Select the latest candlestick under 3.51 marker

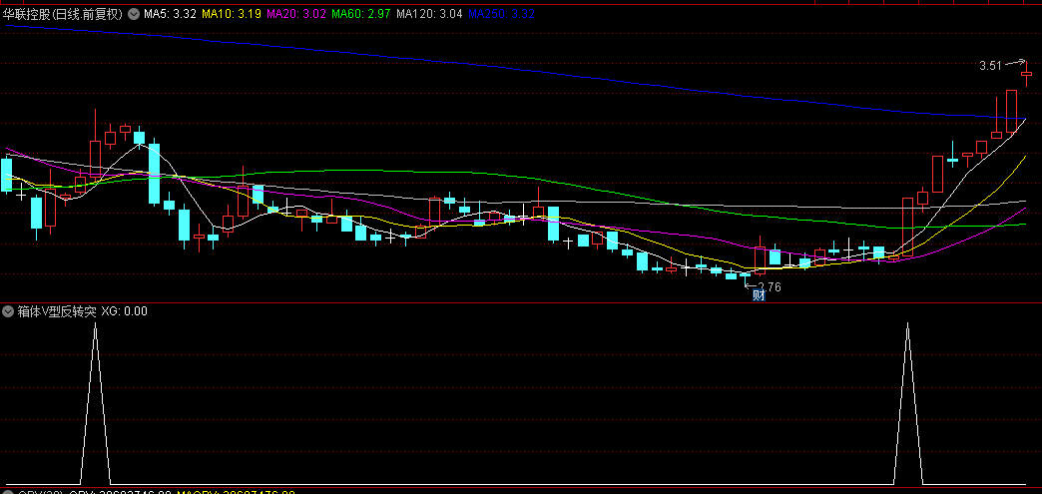[x=1027, y=74]
